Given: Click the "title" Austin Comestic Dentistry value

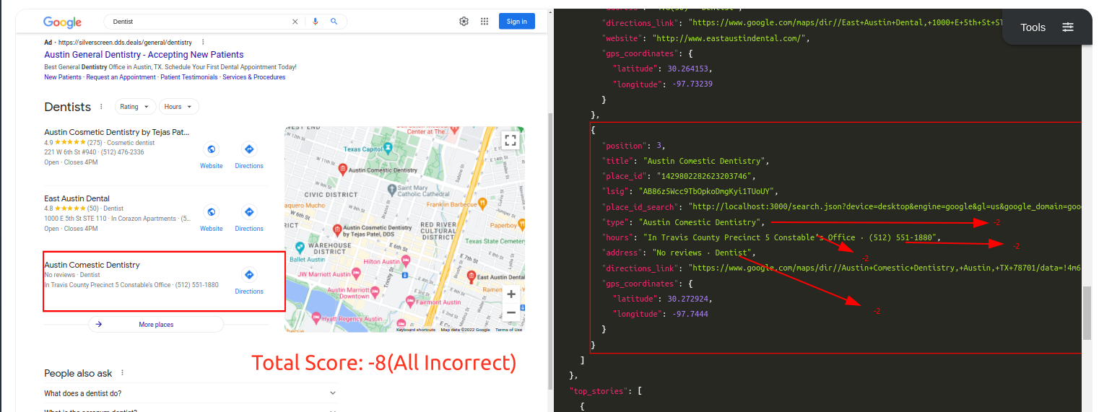Looking at the screenshot, I should coord(705,161).
